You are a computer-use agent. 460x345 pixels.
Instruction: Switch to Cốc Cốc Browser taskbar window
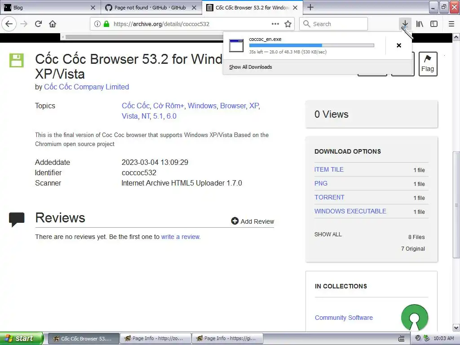84,338
